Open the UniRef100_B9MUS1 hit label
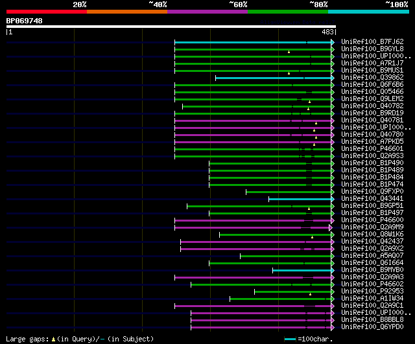This screenshot has width=415, height=344. coord(372,71)
